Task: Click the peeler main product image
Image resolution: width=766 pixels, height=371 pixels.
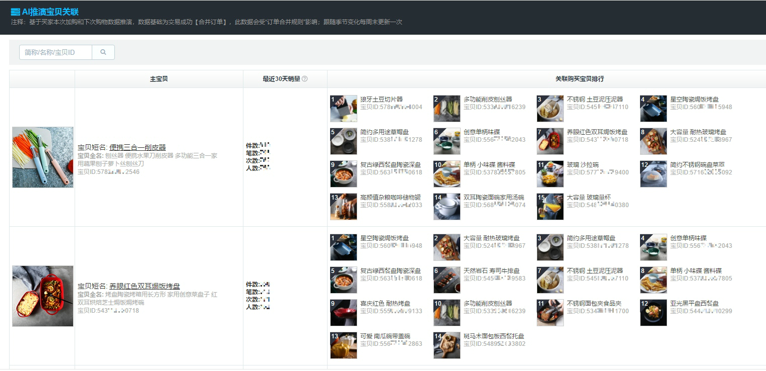Action: pyautogui.click(x=43, y=157)
